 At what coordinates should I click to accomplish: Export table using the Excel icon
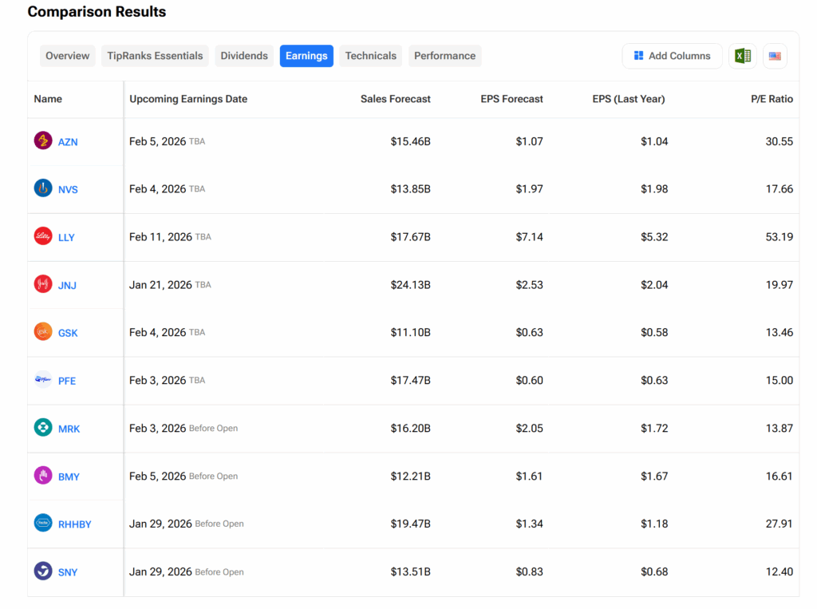(x=742, y=56)
